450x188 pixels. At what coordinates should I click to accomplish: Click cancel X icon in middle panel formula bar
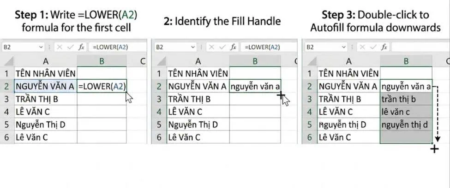[212, 47]
